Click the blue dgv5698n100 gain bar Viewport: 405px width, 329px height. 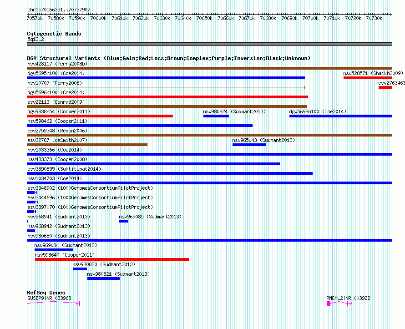coord(341,116)
